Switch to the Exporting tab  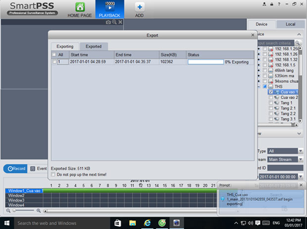(x=65, y=46)
